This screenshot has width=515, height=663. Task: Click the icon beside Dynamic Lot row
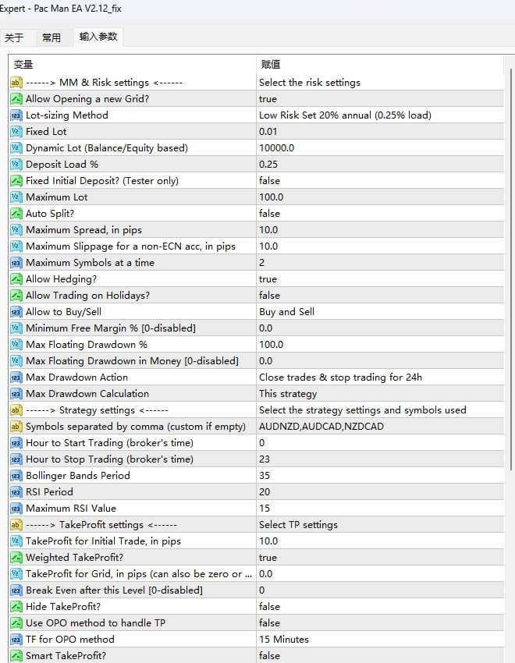coord(16,148)
